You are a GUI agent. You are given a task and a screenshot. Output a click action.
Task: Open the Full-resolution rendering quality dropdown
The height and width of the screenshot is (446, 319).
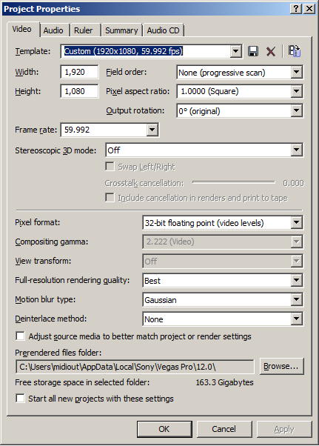click(x=297, y=280)
